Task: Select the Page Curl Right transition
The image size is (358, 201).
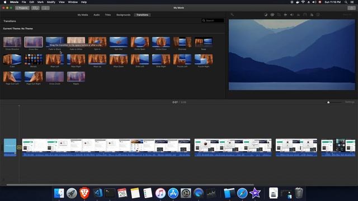Action: (34, 77)
